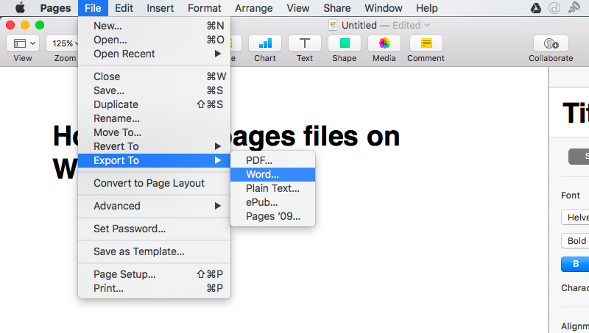Expand the Advanced submenu

point(154,206)
